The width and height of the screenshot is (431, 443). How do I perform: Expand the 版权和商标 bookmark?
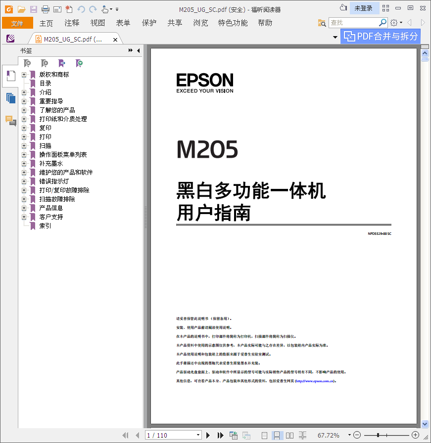24,75
